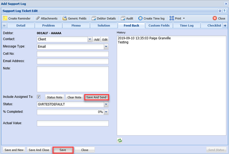Open the % Completed dropdown

pyautogui.click(x=106, y=112)
